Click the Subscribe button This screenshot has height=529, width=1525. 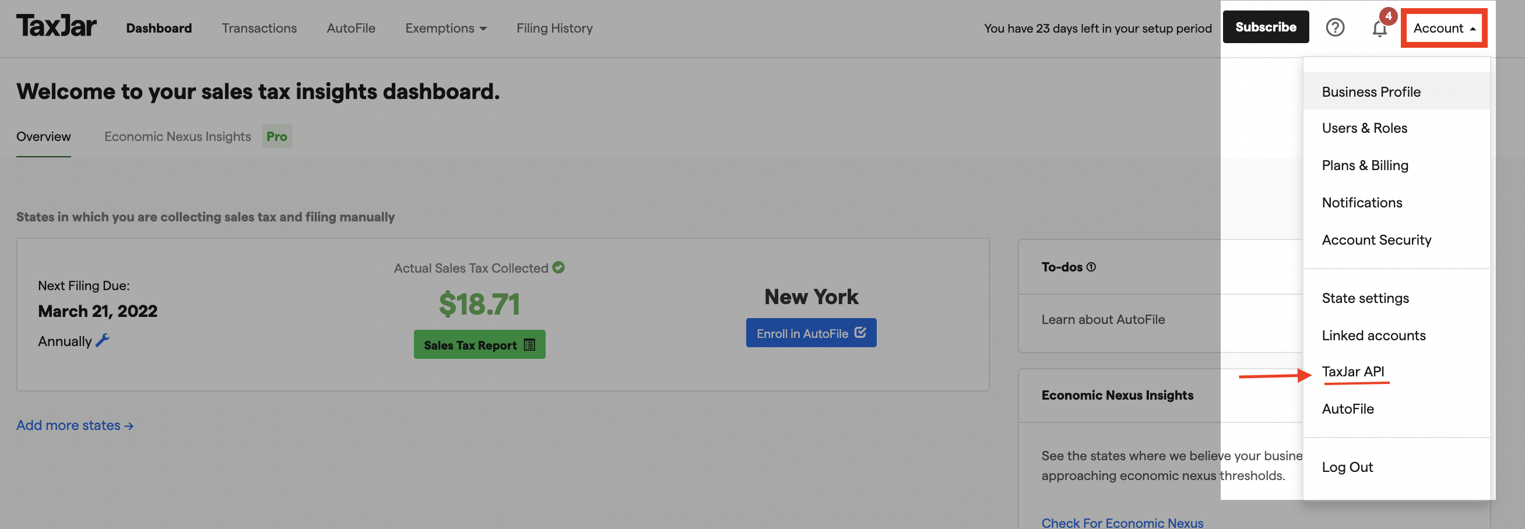pos(1265,27)
